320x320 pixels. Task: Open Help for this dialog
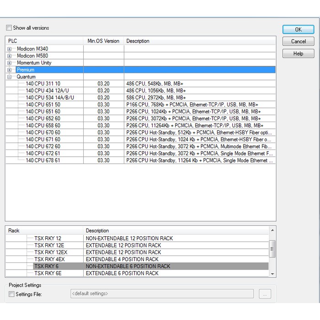click(298, 53)
